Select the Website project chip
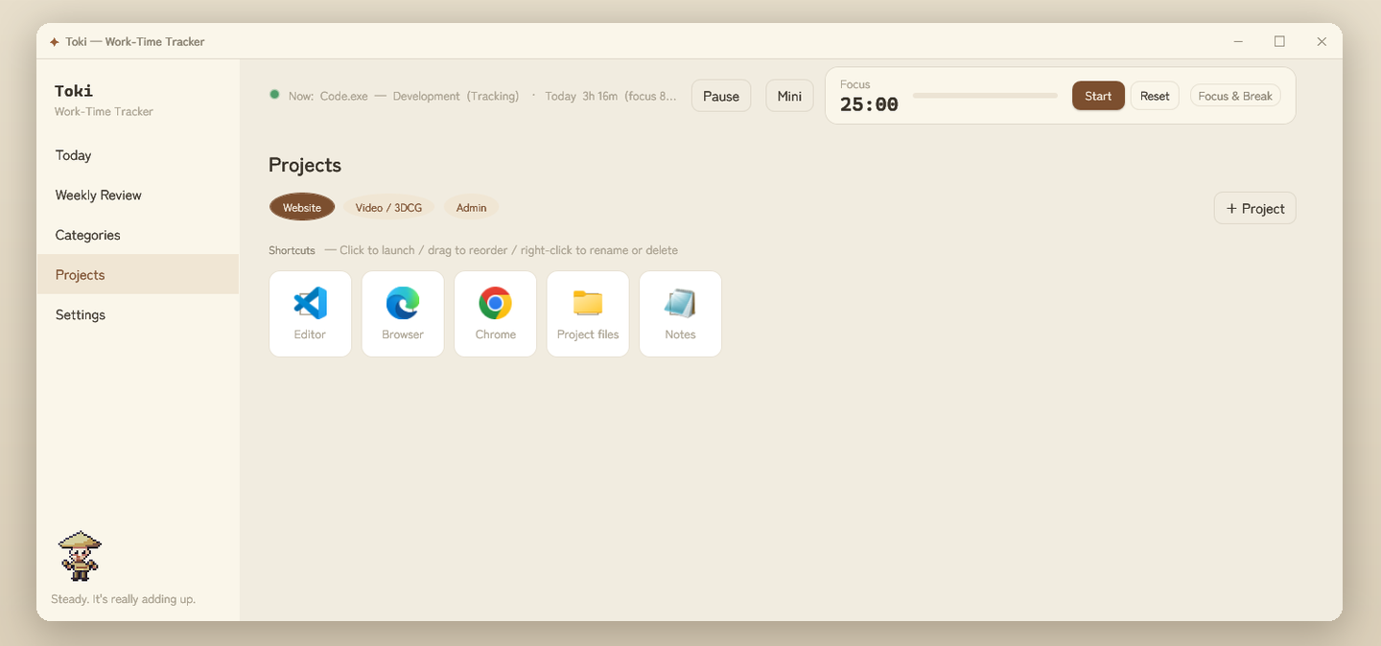Screen dimensions: 1381x646 (x=302, y=207)
